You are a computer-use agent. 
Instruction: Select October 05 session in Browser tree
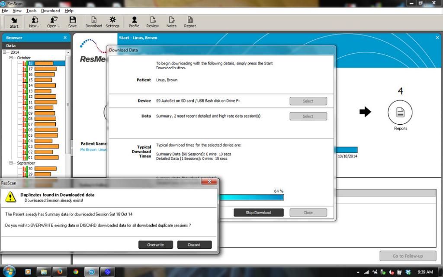tap(40, 135)
